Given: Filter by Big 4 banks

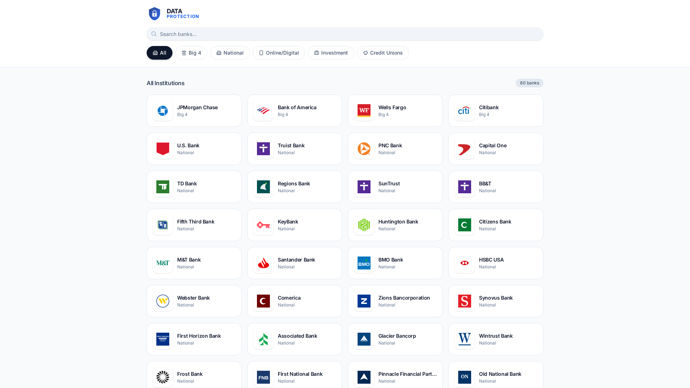Looking at the screenshot, I should pos(191,53).
